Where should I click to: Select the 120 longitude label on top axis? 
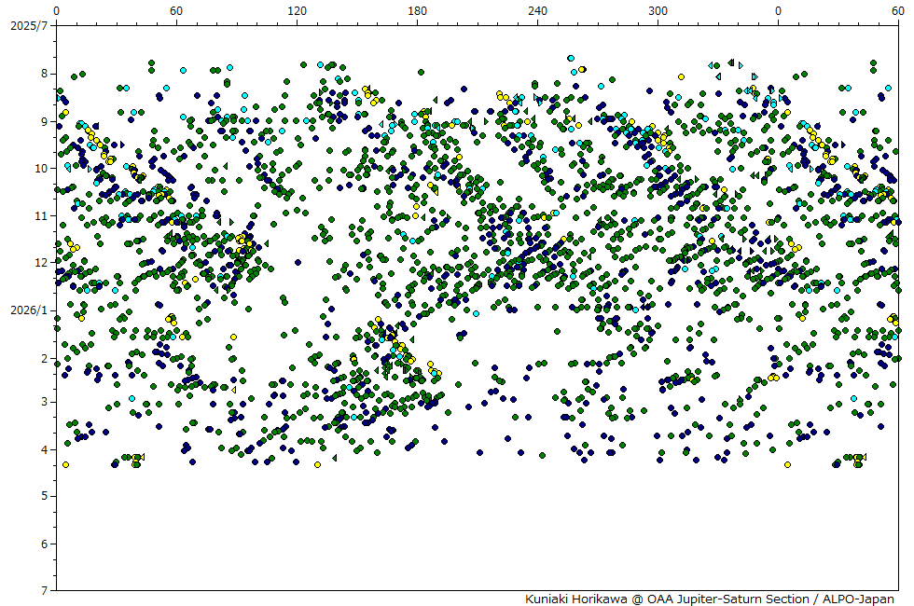point(297,10)
